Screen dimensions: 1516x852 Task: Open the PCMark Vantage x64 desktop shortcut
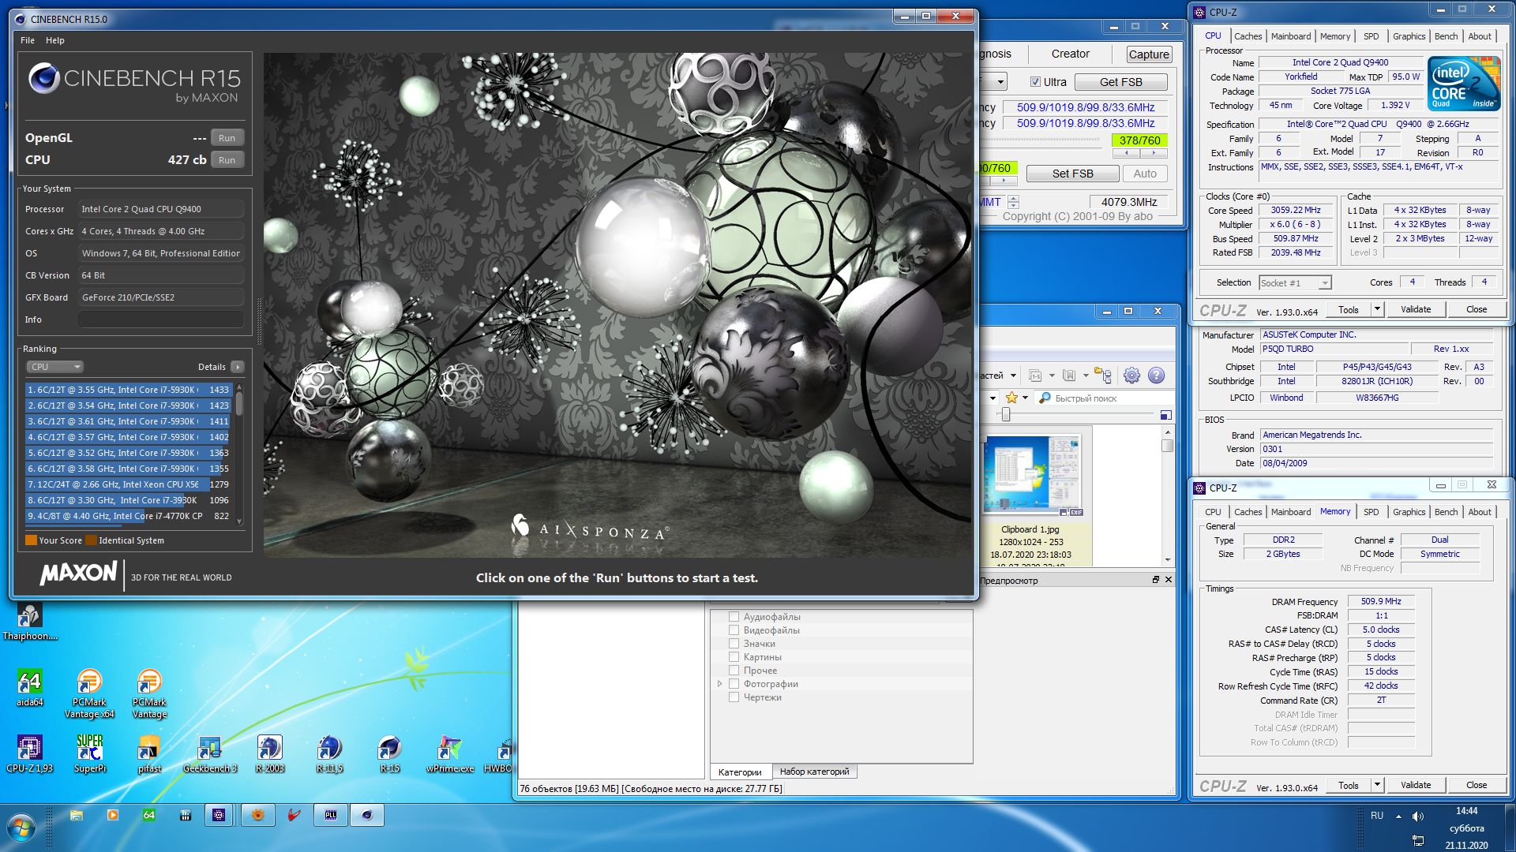click(89, 693)
